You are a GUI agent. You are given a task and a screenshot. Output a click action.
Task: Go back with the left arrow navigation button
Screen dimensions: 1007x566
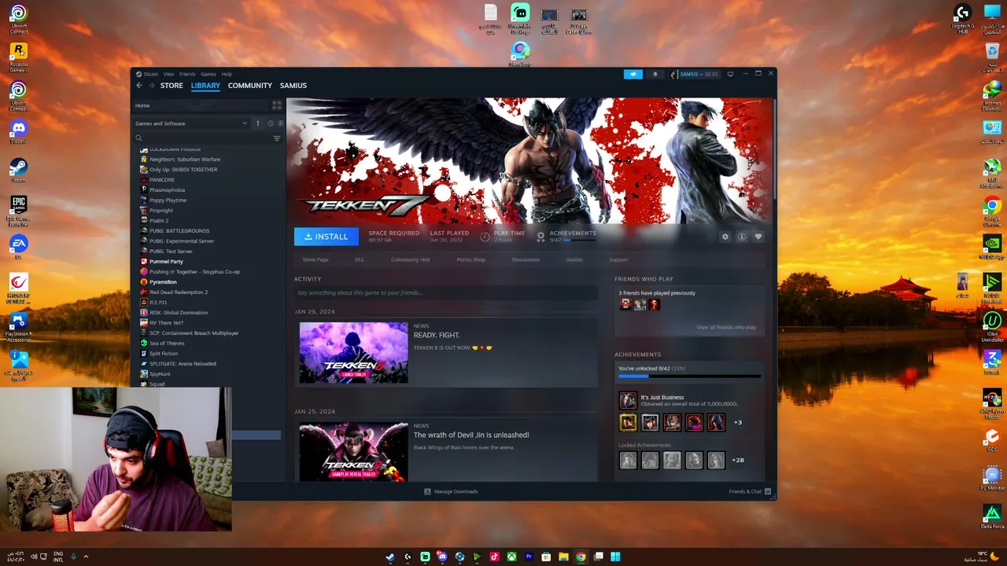tap(139, 86)
